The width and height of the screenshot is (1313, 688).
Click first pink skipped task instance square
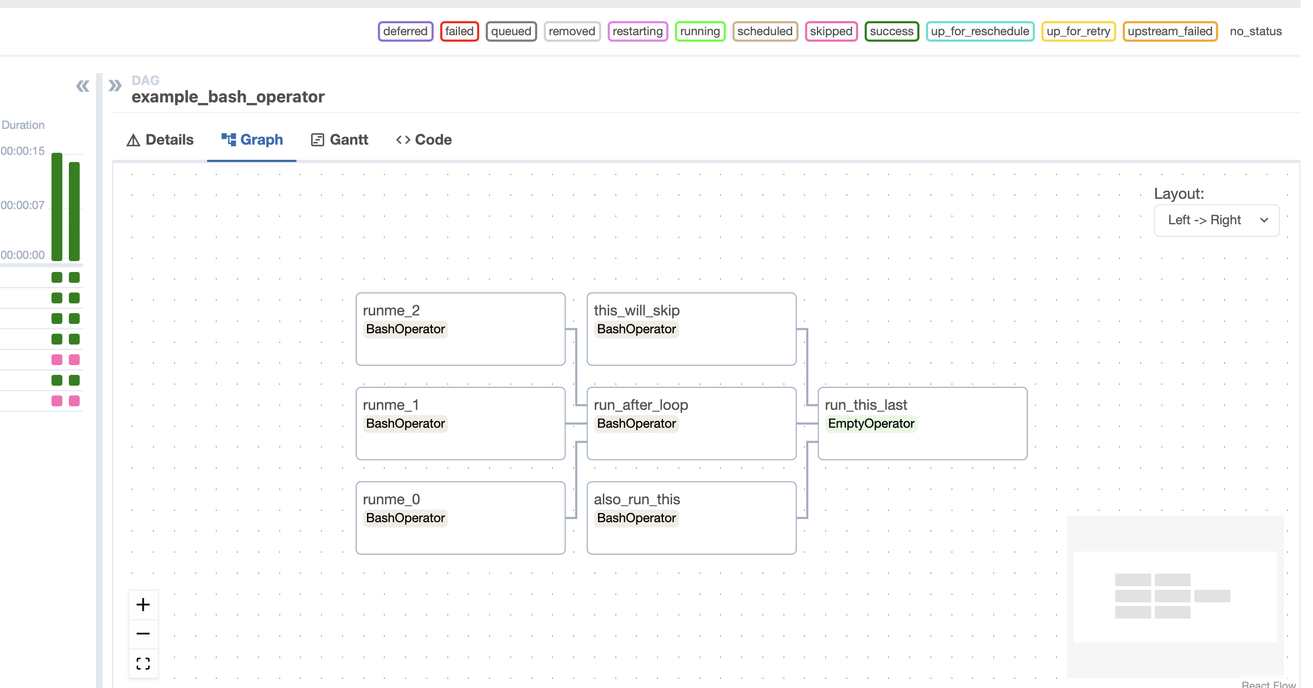coord(57,360)
